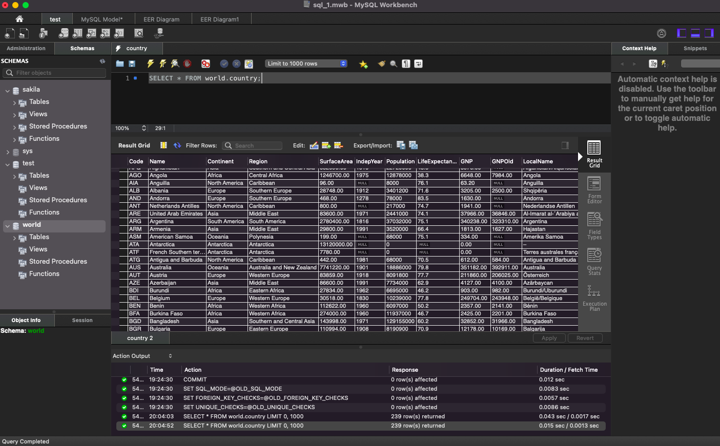
Task: Create a new schema icon
Action: point(64,33)
